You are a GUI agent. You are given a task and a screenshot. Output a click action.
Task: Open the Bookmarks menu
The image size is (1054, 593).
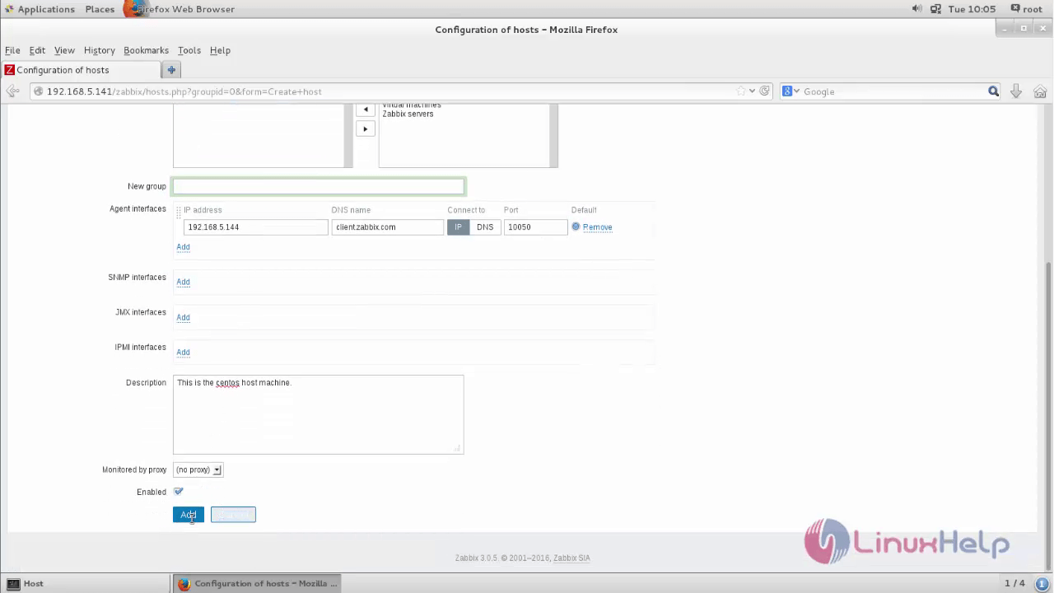point(146,50)
